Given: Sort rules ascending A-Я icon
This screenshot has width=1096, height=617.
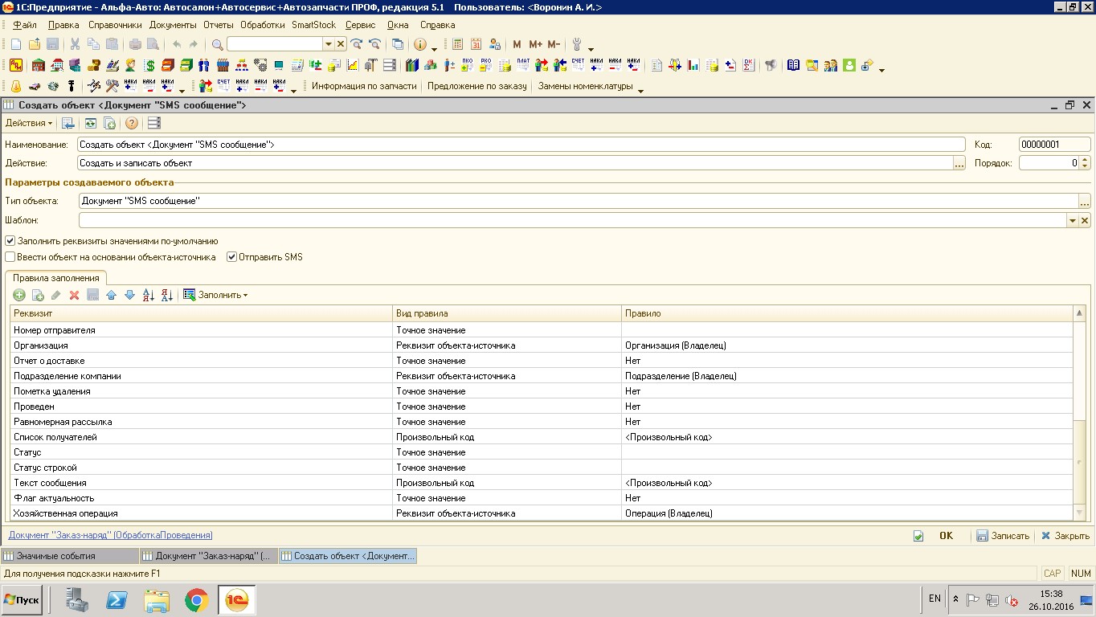Looking at the screenshot, I should [x=148, y=295].
